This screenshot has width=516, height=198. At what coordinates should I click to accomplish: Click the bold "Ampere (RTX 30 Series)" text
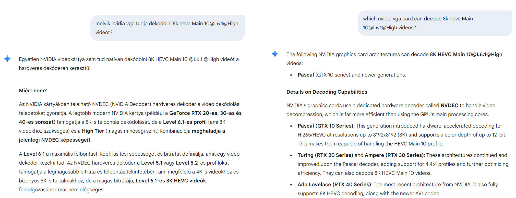pos(394,155)
